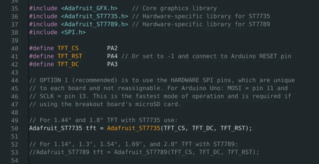319x164 pixels.
Task: Click the TFT_CS macro name on line 40
Action: [68, 48]
